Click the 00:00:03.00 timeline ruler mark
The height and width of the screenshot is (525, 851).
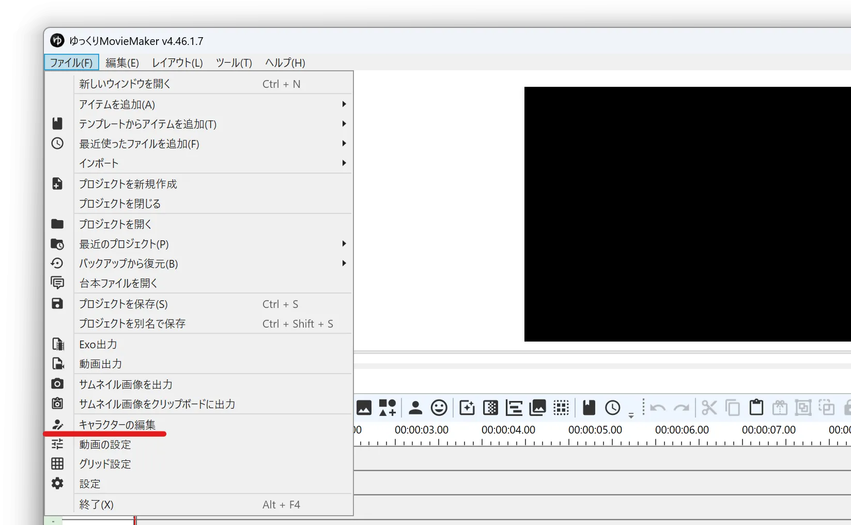click(422, 429)
